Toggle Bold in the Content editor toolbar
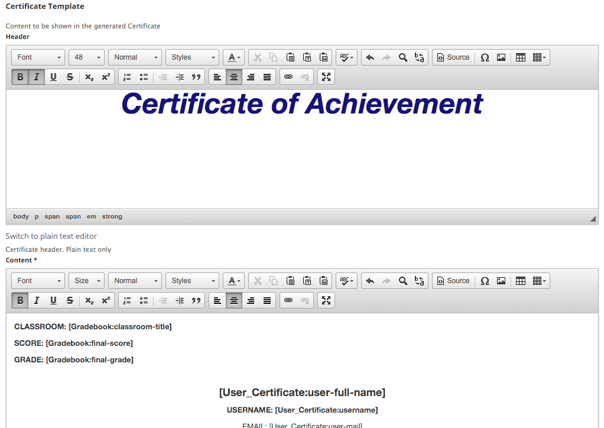The image size is (604, 428). (20, 300)
